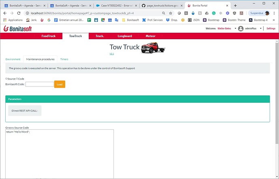Click the Direct REST API CALL box
The width and height of the screenshot is (279, 179).
[x=25, y=111]
